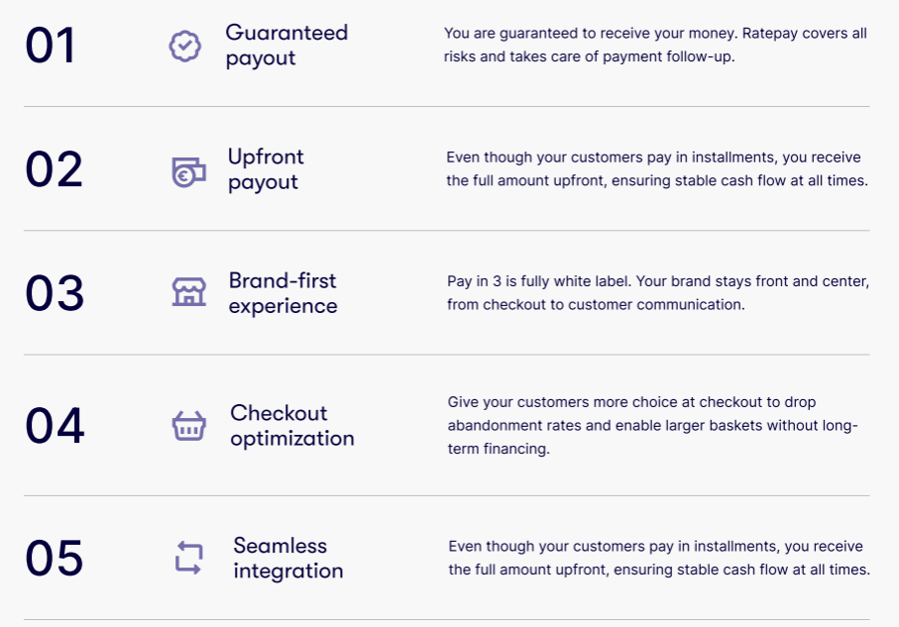Click the number 03 label
The height and width of the screenshot is (627, 899).
click(55, 293)
